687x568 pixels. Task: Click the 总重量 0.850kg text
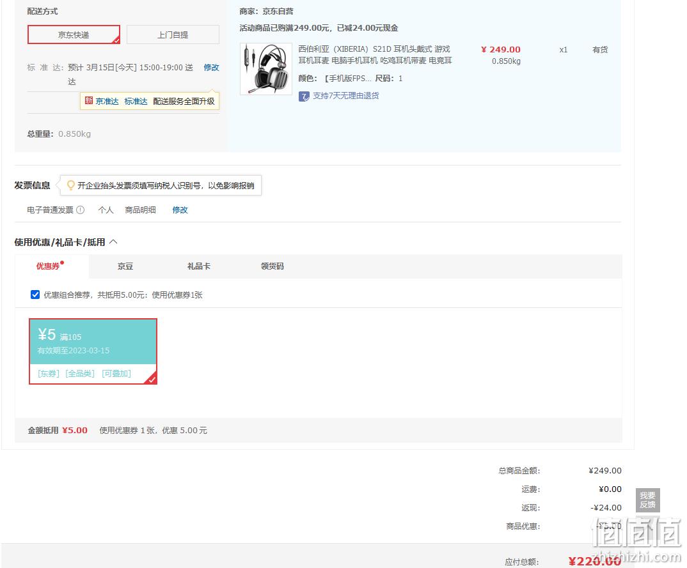click(x=59, y=134)
